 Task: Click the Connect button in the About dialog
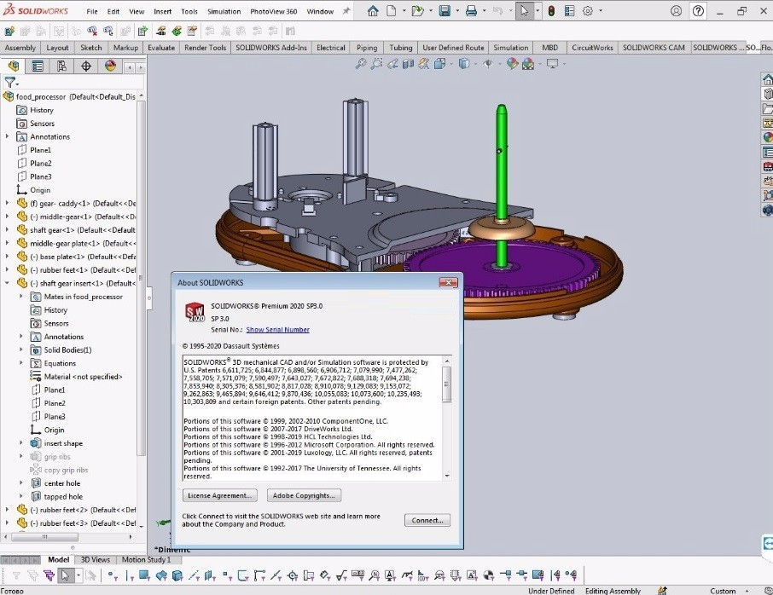(x=427, y=520)
